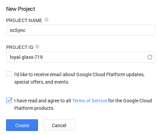
Task: Click the 'PROJECT ID' label
Action: click(20, 47)
